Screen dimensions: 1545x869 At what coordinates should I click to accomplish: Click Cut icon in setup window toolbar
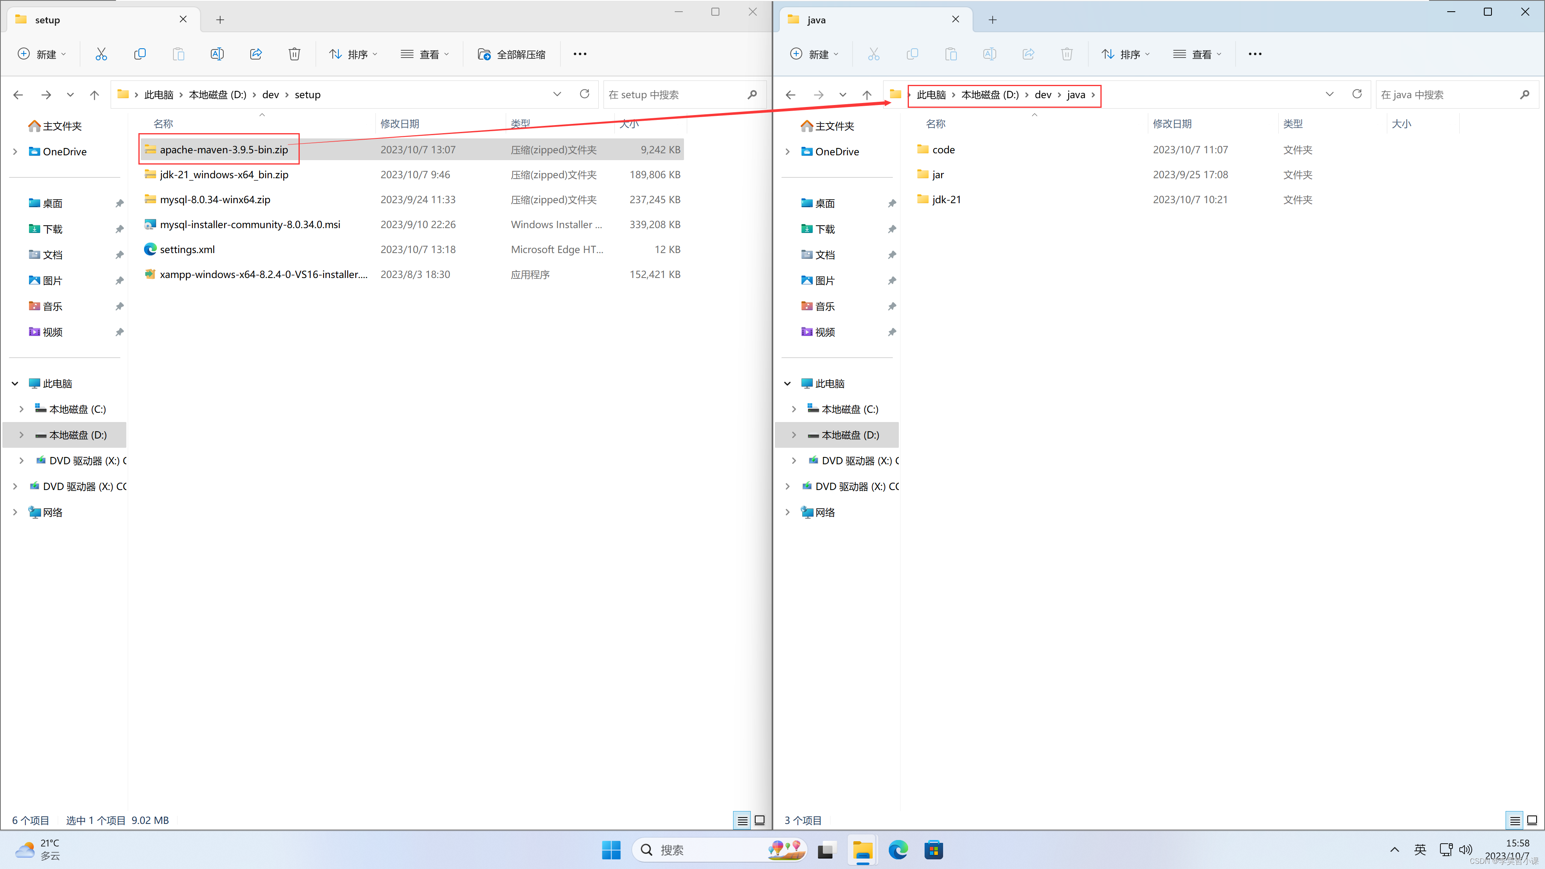tap(101, 54)
